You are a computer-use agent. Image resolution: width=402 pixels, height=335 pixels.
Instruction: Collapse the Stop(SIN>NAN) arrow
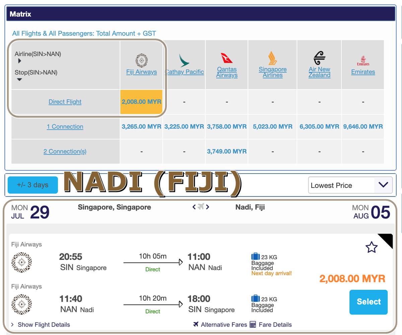[x=19, y=79]
